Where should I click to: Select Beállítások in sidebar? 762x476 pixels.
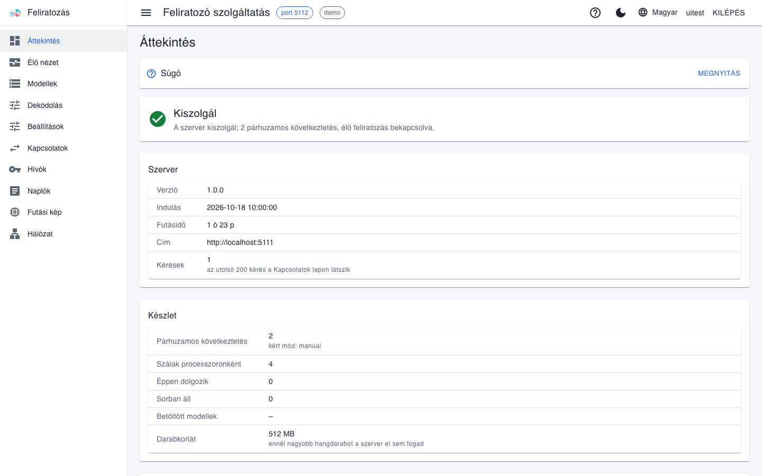pyautogui.click(x=63, y=126)
